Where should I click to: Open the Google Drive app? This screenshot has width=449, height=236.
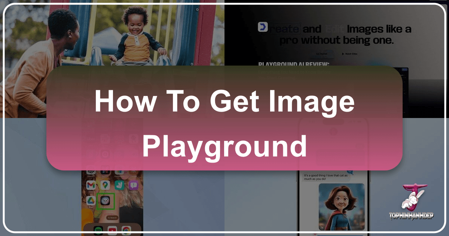click(x=91, y=201)
